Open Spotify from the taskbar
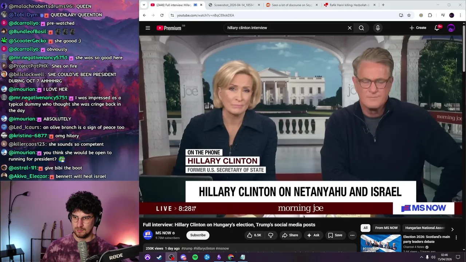The width and height of the screenshot is (466, 262). point(195,257)
